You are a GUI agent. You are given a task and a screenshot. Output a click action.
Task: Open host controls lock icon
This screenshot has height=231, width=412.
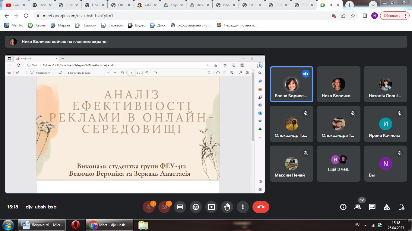401,207
